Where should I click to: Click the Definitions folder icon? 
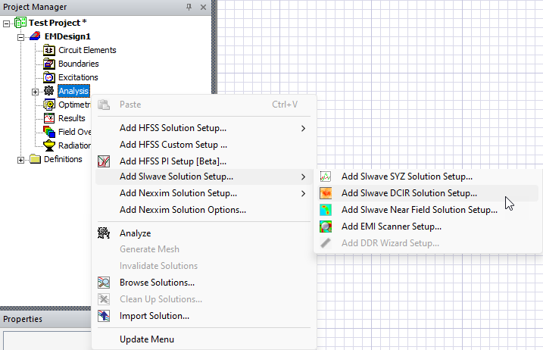[35, 159]
